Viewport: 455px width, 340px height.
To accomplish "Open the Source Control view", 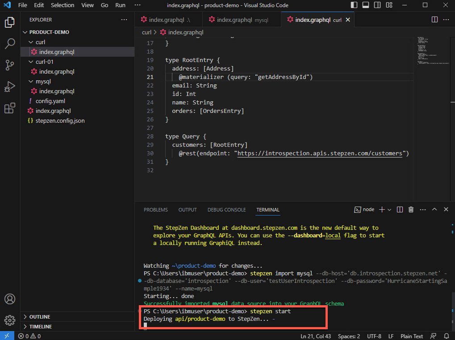I will (x=10, y=65).
